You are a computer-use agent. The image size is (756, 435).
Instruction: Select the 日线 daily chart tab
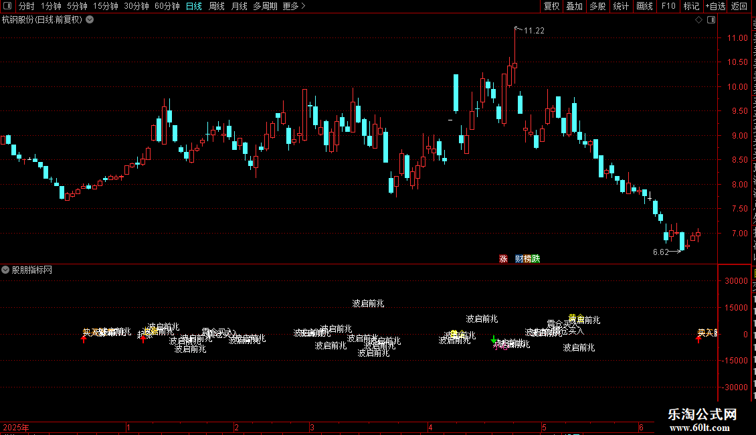194,6
